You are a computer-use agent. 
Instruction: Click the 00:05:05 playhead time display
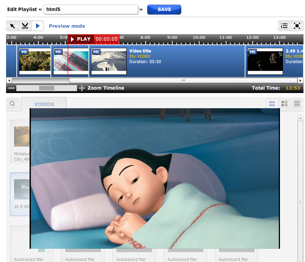(107, 39)
